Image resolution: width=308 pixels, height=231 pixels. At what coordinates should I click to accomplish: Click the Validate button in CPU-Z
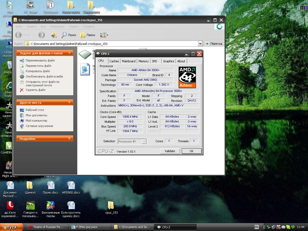click(x=170, y=151)
